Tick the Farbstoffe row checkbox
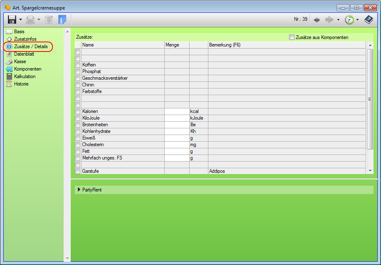This screenshot has height=265, width=381. (x=77, y=91)
